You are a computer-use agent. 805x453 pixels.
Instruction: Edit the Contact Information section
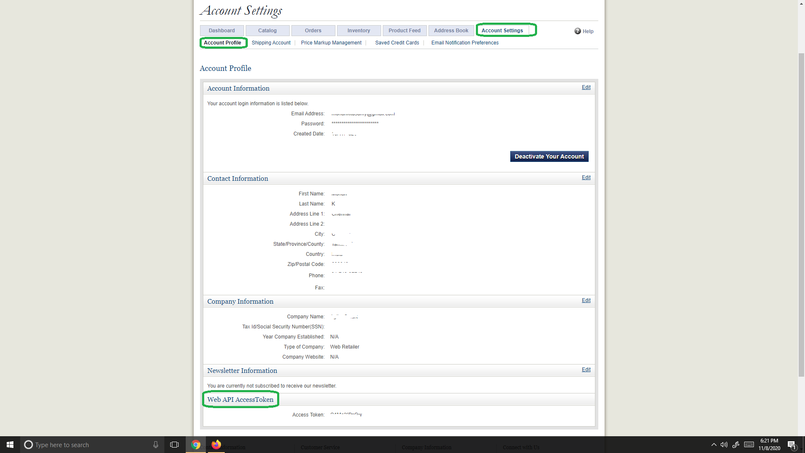coord(586,177)
